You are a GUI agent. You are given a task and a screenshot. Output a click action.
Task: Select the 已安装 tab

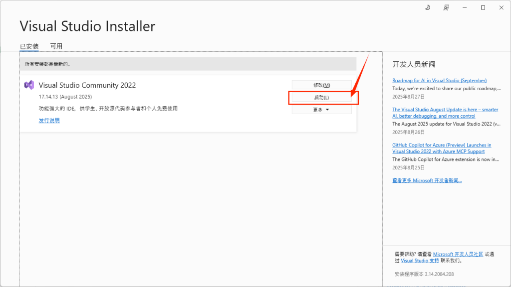click(30, 46)
